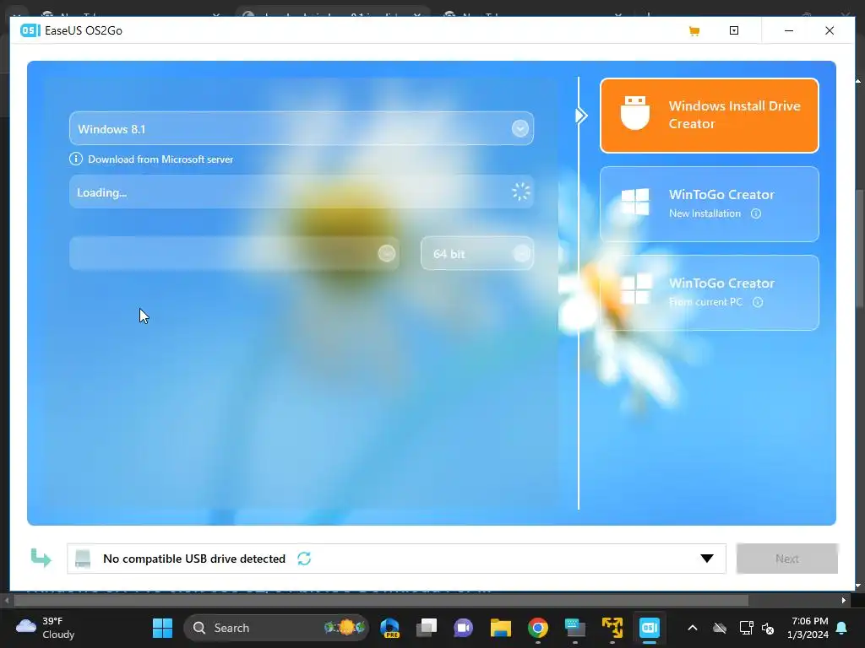Image resolution: width=865 pixels, height=648 pixels.
Task: Open Google Chrome from taskbar
Action: click(x=538, y=628)
